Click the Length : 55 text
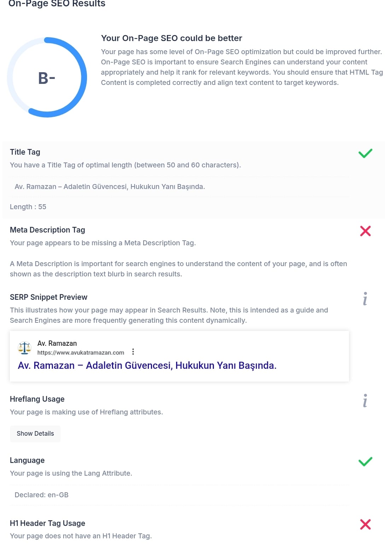The height and width of the screenshot is (550, 385). tap(28, 207)
